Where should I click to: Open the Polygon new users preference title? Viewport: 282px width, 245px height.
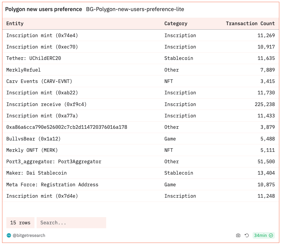point(43,9)
